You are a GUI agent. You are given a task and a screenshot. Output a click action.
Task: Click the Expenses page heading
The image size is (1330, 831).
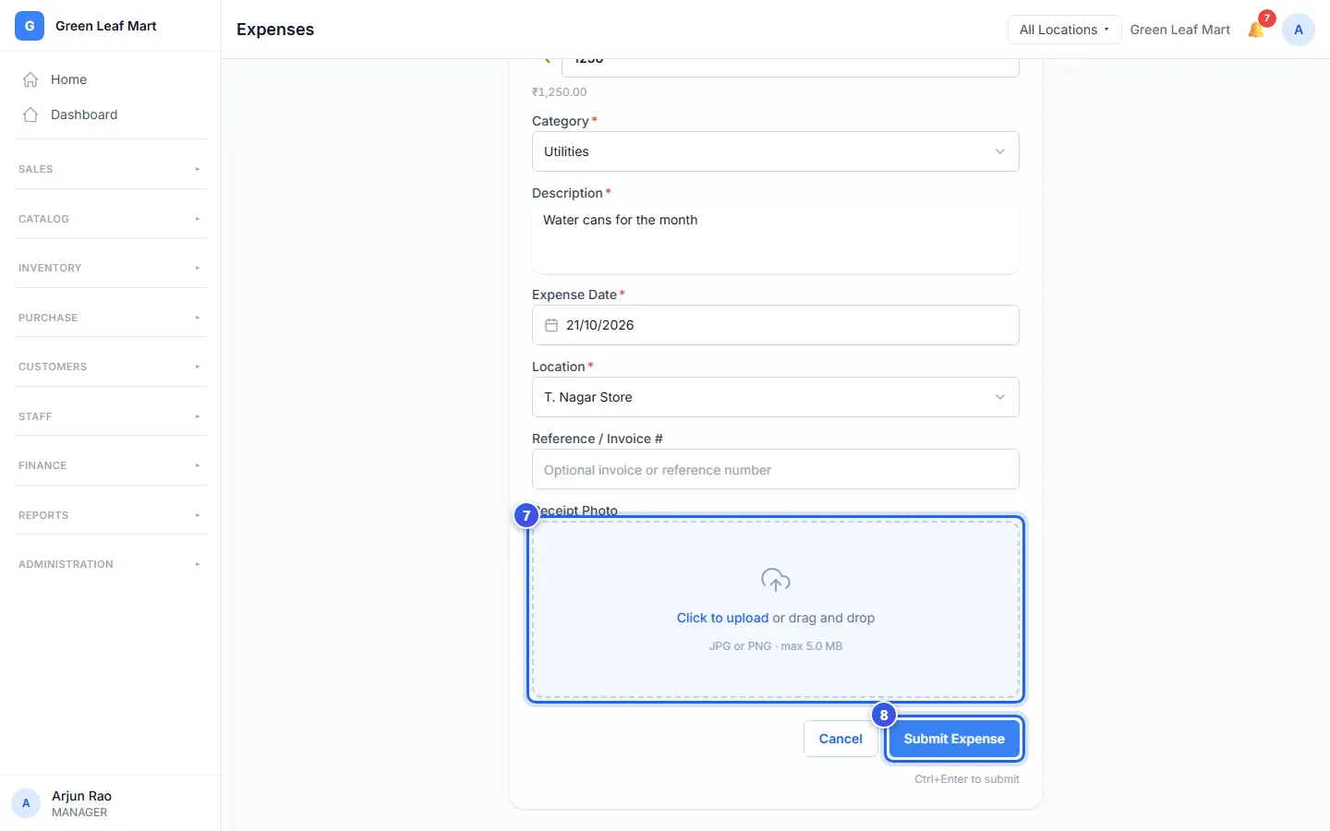click(275, 30)
